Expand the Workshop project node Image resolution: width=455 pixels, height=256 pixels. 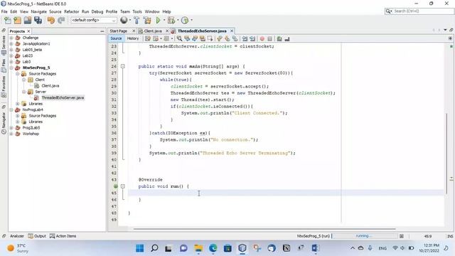pyautogui.click(x=11, y=134)
